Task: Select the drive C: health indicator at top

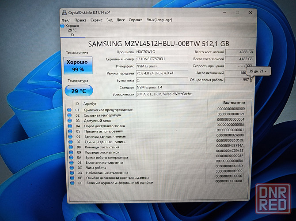Action: click(x=71, y=29)
